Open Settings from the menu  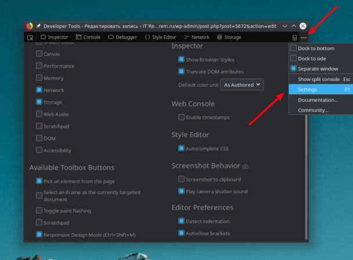(321, 90)
